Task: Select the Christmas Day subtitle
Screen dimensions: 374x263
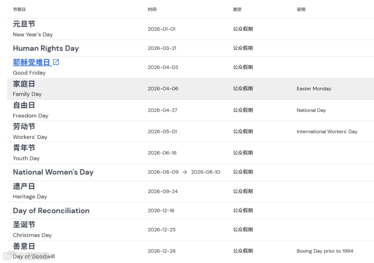Action: click(x=32, y=235)
